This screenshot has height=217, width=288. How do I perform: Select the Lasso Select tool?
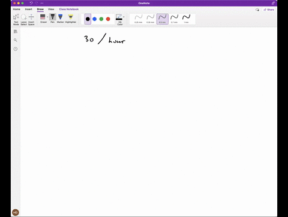click(23, 20)
